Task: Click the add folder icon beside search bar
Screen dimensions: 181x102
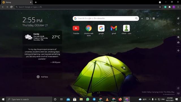Action: click(x=147, y=18)
